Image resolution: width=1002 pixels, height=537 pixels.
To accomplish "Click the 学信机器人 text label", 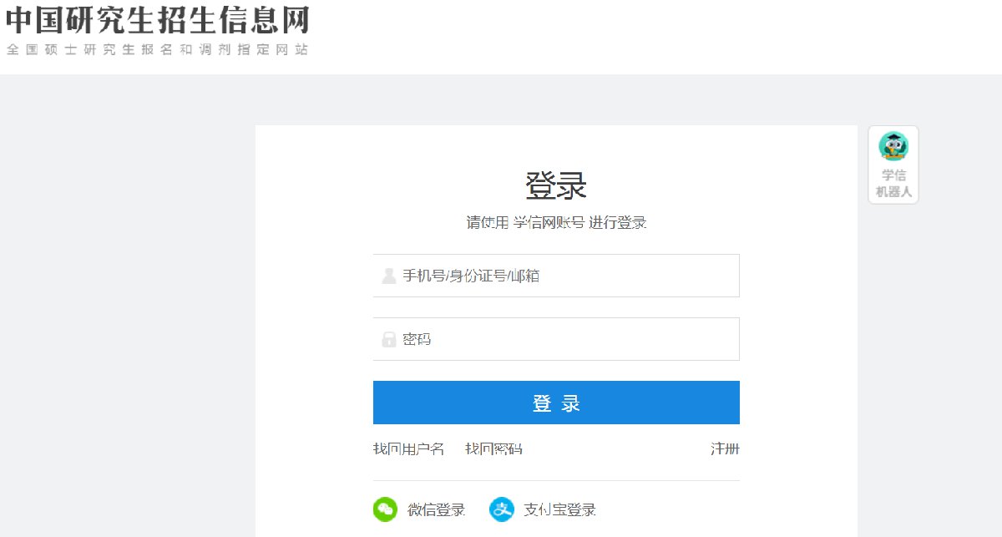I will pos(893,184).
